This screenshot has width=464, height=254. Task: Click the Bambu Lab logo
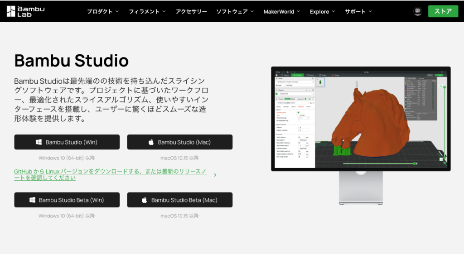(x=25, y=12)
